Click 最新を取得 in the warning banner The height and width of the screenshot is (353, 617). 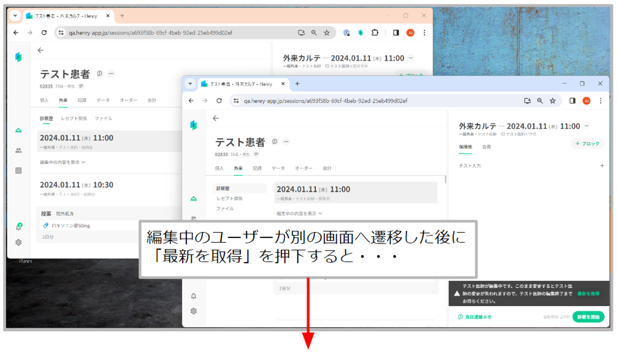[x=588, y=294]
